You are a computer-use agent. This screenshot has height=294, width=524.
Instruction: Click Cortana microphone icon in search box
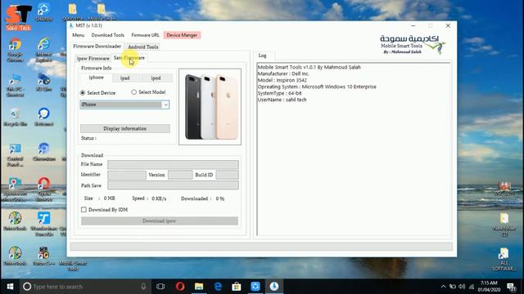point(143,287)
